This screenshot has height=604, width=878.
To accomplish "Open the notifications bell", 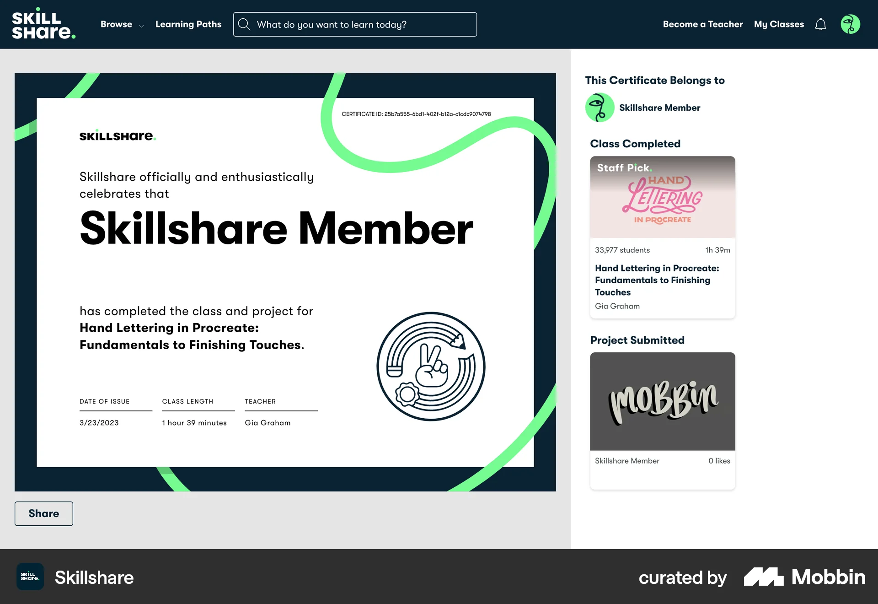I will pyautogui.click(x=820, y=24).
